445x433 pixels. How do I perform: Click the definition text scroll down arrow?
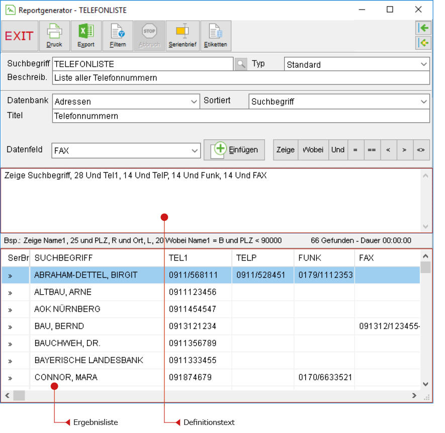425,227
